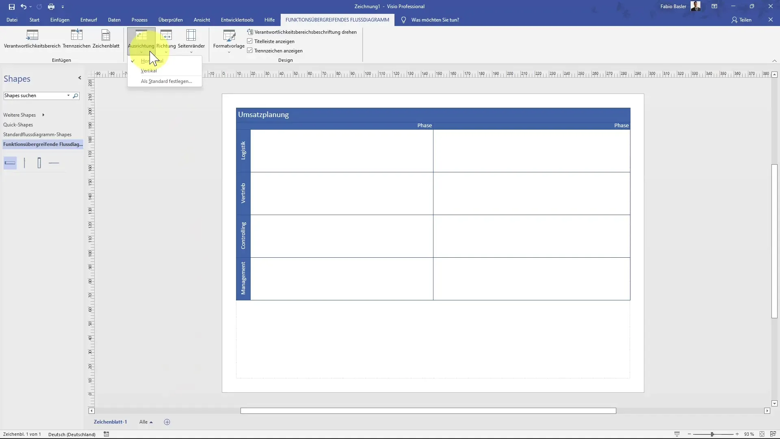Screen dimensions: 780x439
Task: Click the presentation mode icon in status bar
Action: point(677,434)
